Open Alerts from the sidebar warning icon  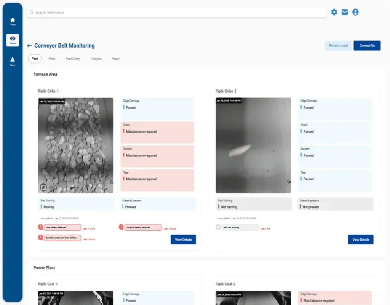[13, 61]
